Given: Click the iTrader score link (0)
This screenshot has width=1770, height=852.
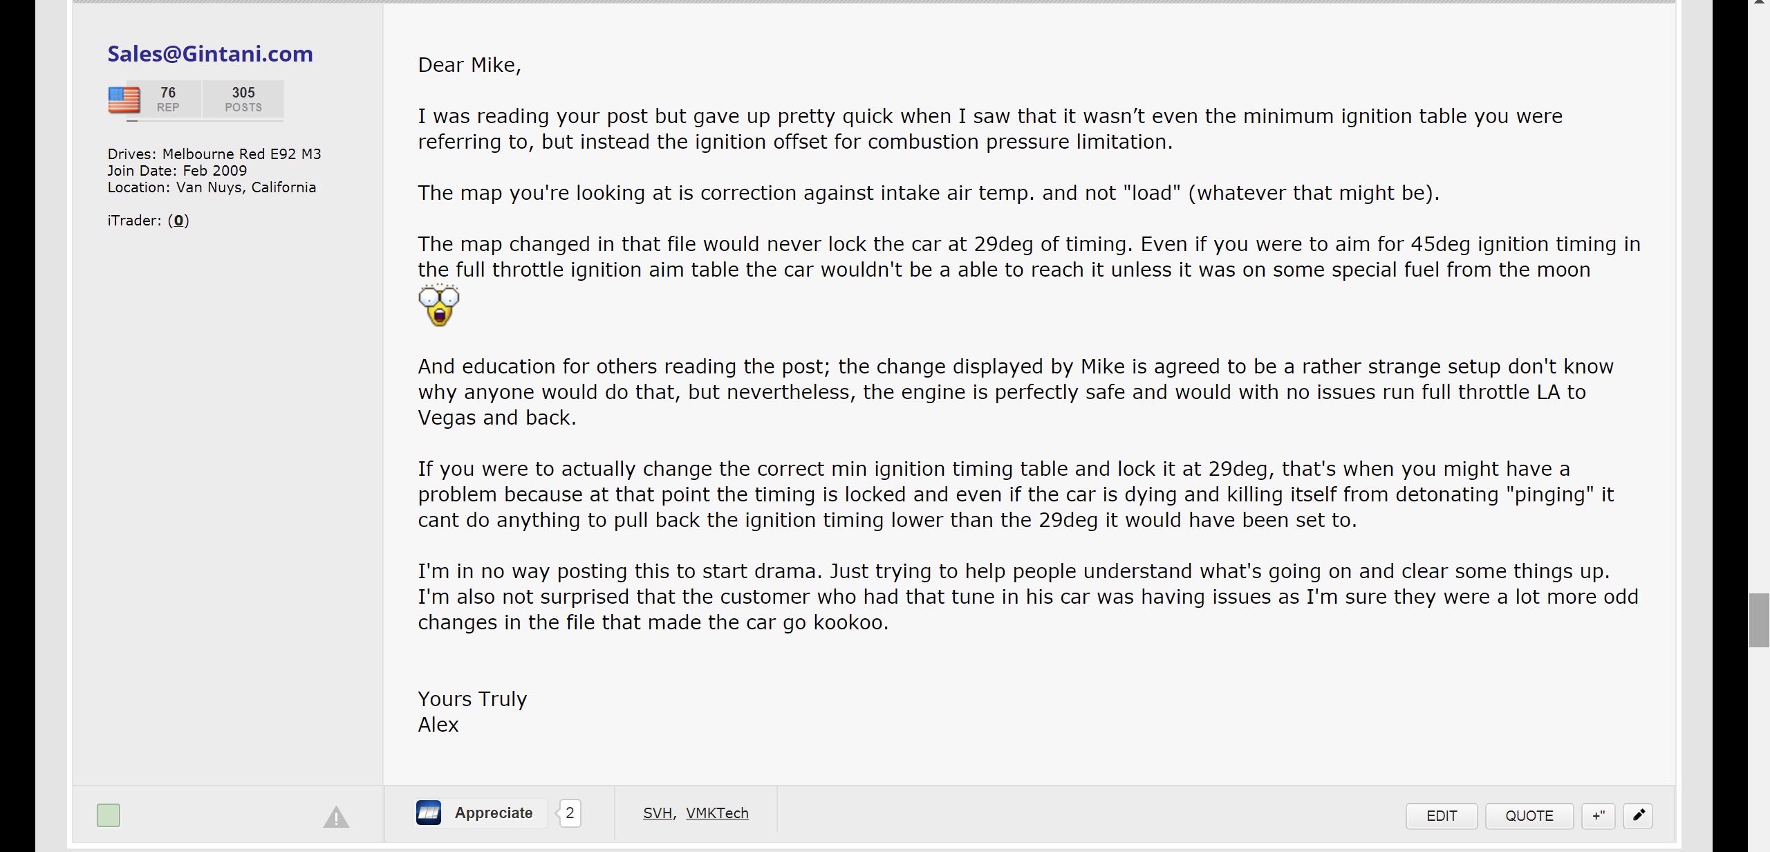Looking at the screenshot, I should click(178, 221).
